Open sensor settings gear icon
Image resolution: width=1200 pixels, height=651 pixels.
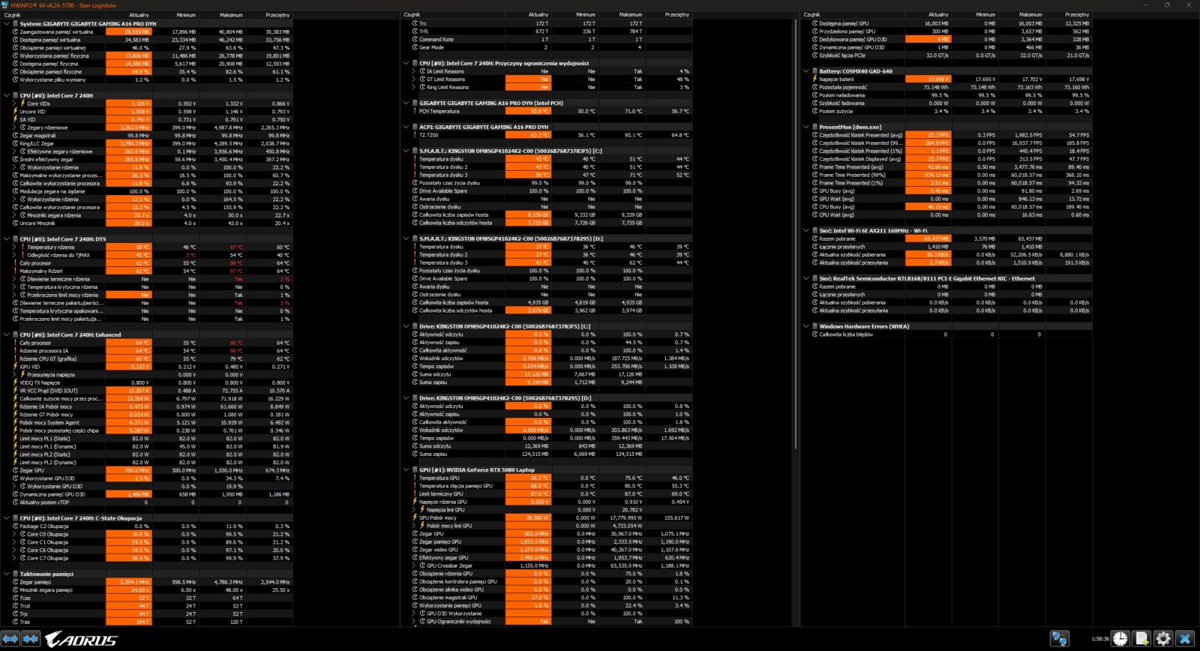pos(1163,638)
